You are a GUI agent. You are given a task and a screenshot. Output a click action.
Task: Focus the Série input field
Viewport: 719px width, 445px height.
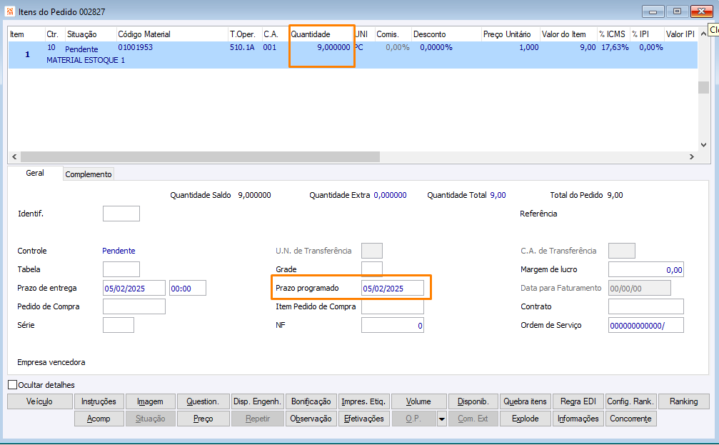point(119,325)
